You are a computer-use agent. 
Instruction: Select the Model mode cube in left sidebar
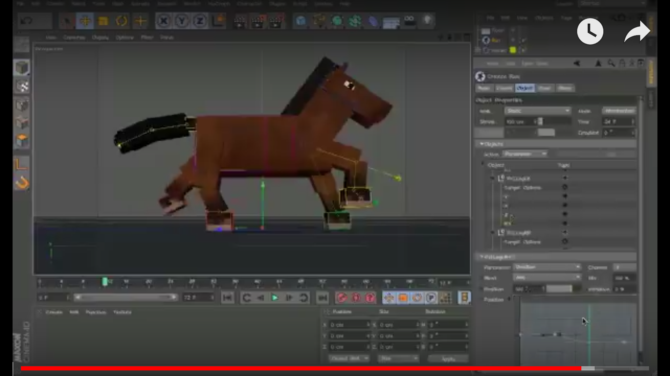22,68
